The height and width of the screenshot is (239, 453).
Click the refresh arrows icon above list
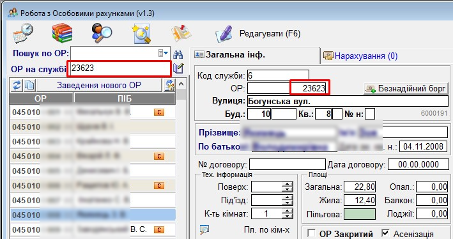17,85
